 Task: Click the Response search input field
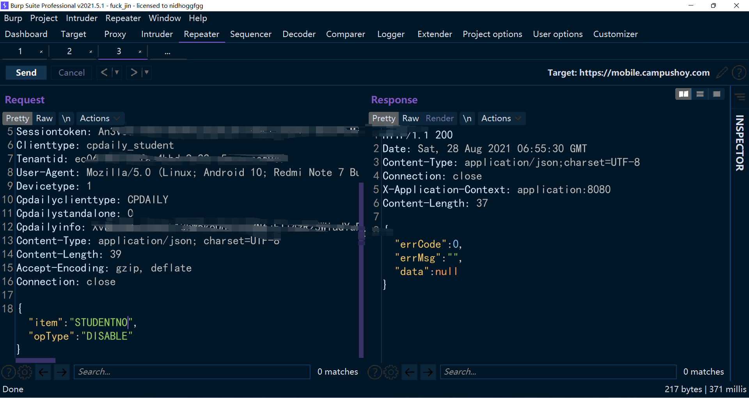click(x=558, y=372)
